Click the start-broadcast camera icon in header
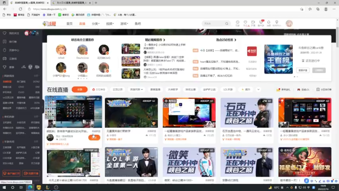Image resolution: width=339 pixels, height=191 pixels. (253, 22)
